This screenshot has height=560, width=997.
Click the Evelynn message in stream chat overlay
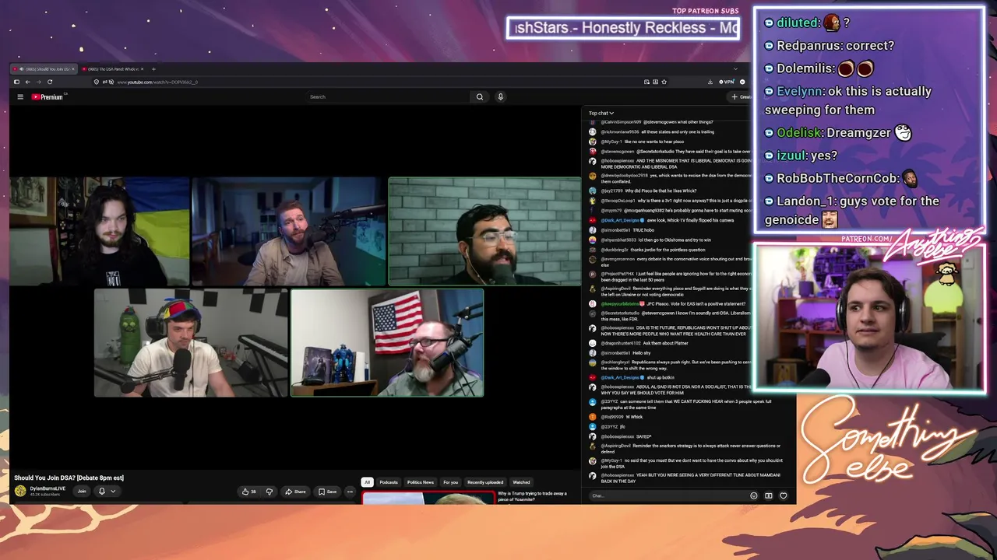pyautogui.click(x=847, y=100)
